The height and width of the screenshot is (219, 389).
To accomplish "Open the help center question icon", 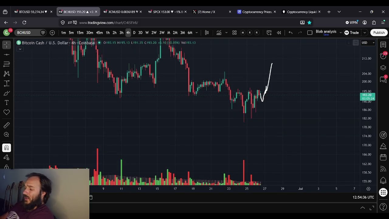I will 383,207.
